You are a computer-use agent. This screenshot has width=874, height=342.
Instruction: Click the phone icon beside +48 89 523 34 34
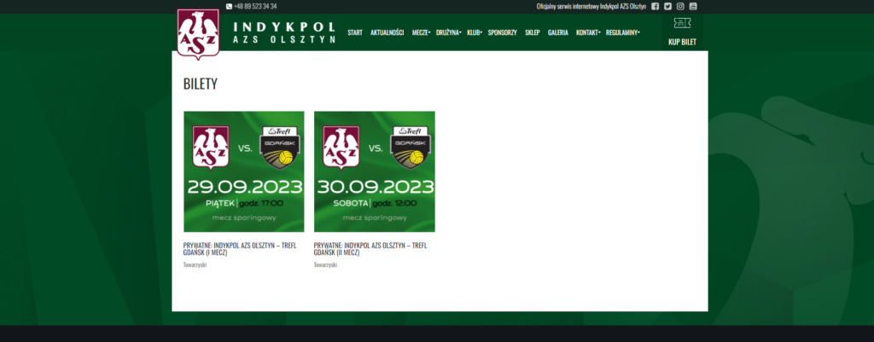tap(229, 7)
